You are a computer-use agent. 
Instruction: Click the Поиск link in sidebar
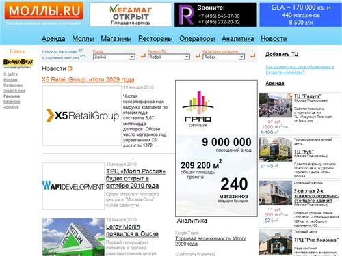(17, 51)
